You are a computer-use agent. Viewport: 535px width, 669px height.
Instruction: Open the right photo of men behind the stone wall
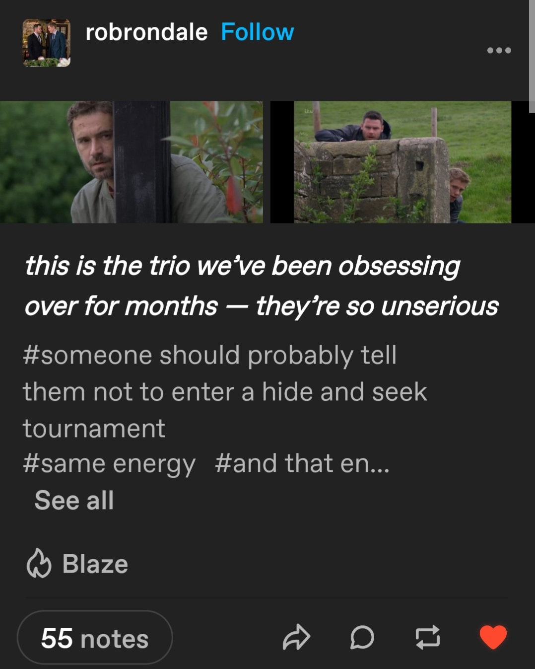tap(402, 162)
